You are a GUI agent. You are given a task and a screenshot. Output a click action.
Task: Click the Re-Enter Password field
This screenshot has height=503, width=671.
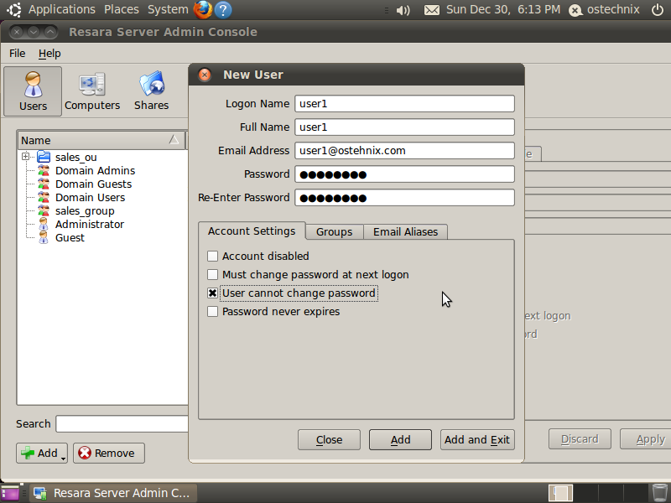(404, 198)
